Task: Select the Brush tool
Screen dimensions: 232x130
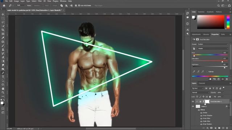Action: coord(3,45)
